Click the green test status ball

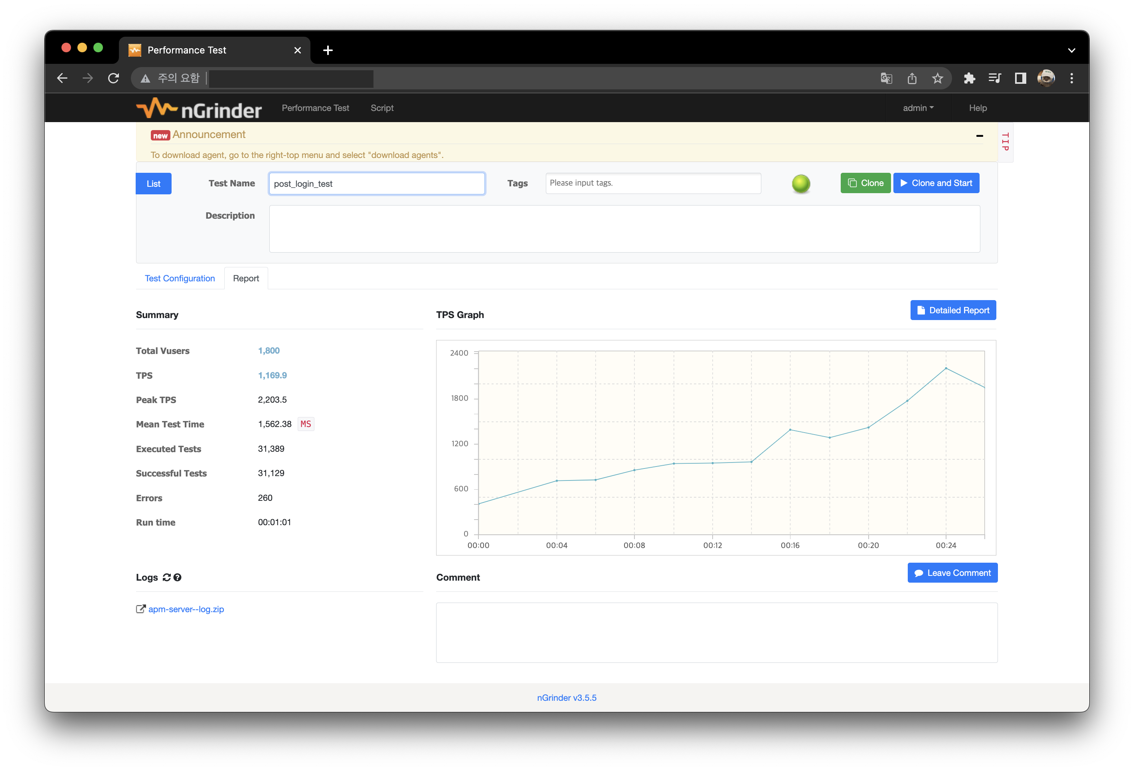point(801,184)
